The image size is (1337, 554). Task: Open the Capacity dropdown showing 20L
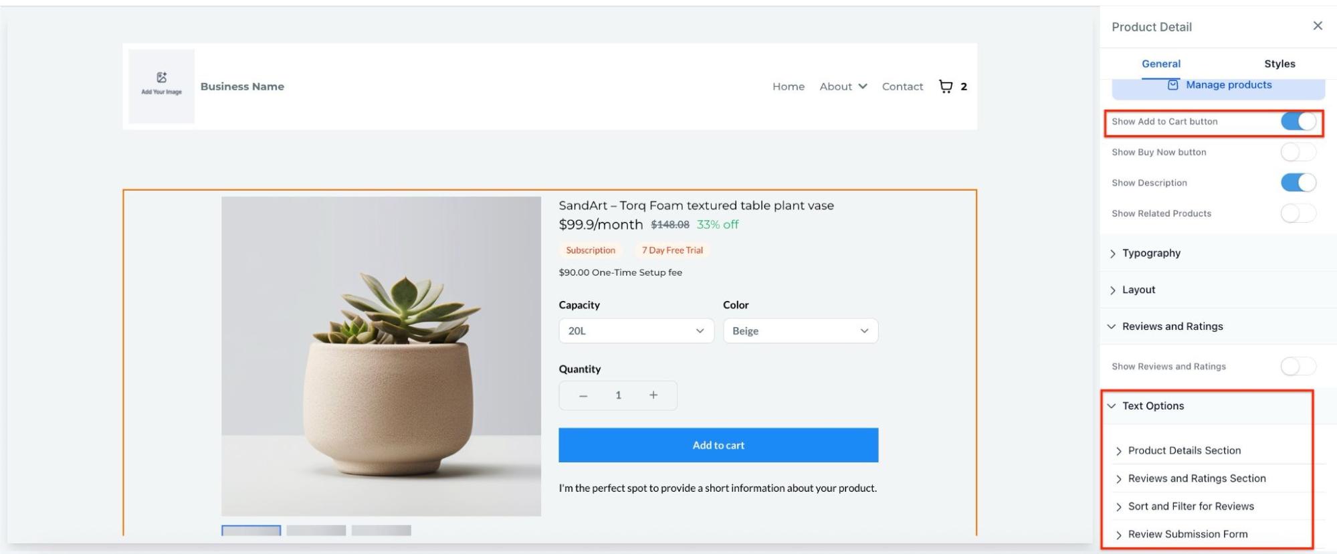[x=636, y=331]
